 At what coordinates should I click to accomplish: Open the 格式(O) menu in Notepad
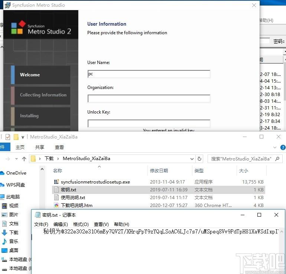(81, 224)
